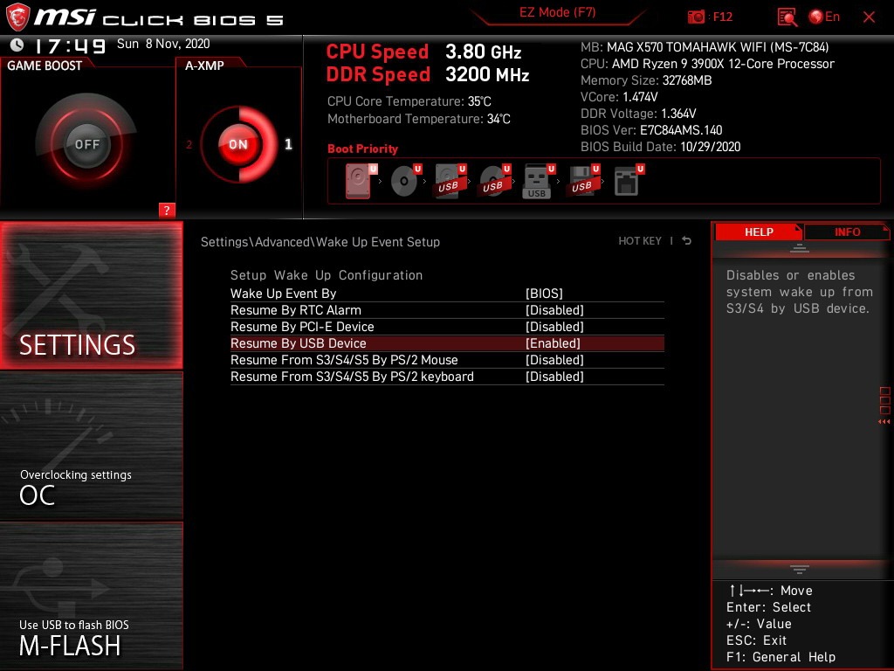This screenshot has height=671, width=894.
Task: Select A-XMP profile 1
Action: pos(288,144)
